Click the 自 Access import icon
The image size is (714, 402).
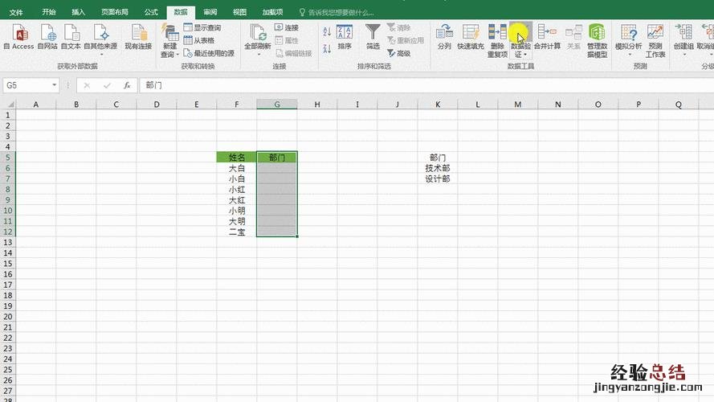tap(18, 36)
